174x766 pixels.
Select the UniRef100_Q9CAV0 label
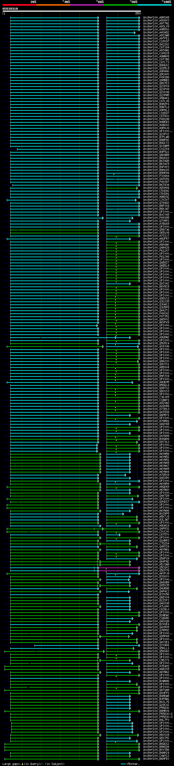pos(156,74)
